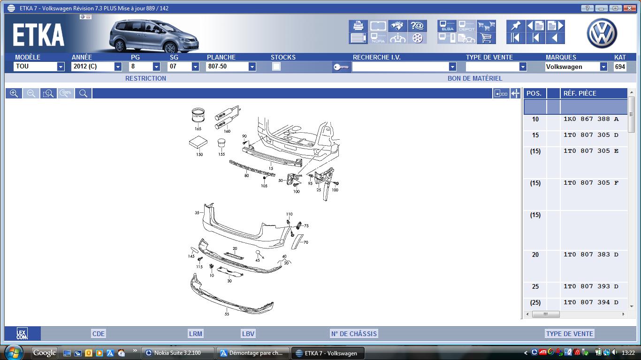This screenshot has width=641, height=360.
Task: Go to next page with document arrow
Action: click(555, 26)
